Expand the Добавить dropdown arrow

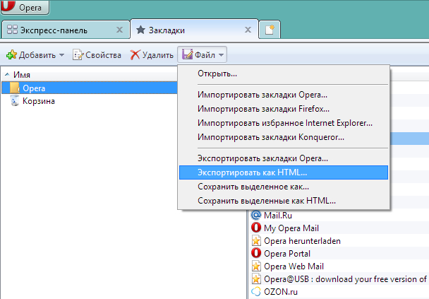(62, 55)
